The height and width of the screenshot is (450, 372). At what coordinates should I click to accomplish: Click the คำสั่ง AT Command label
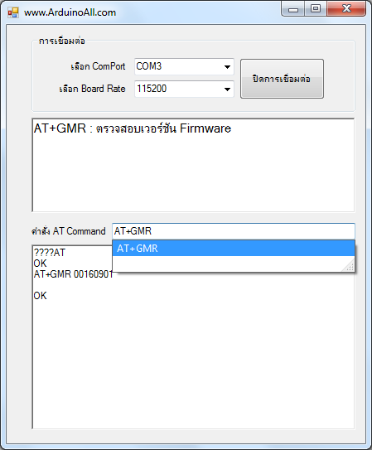coord(69,231)
